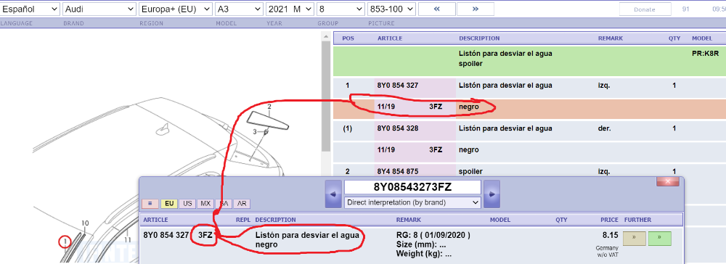726x264 pixels.
Task: Switch to the MX region toggle
Action: (205, 203)
